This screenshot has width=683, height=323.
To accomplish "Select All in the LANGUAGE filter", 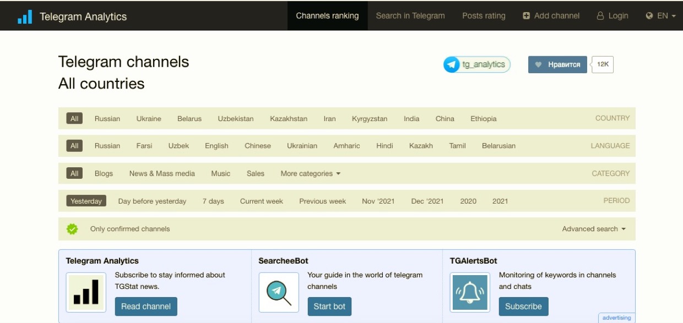I will [74, 146].
